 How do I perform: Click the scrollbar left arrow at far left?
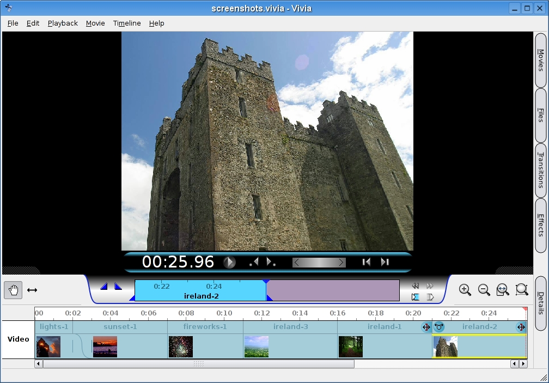(39, 364)
